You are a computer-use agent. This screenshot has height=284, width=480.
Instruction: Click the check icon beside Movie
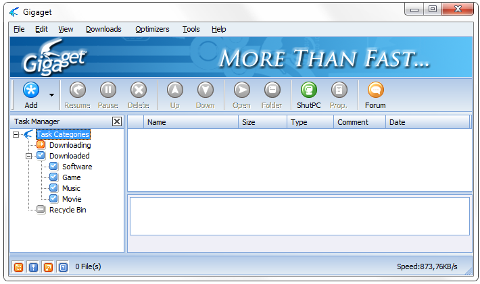tap(53, 199)
